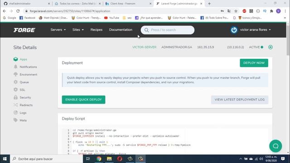Open the Notifications sidebar item
This screenshot has width=290, height=163.
pos(25,67)
